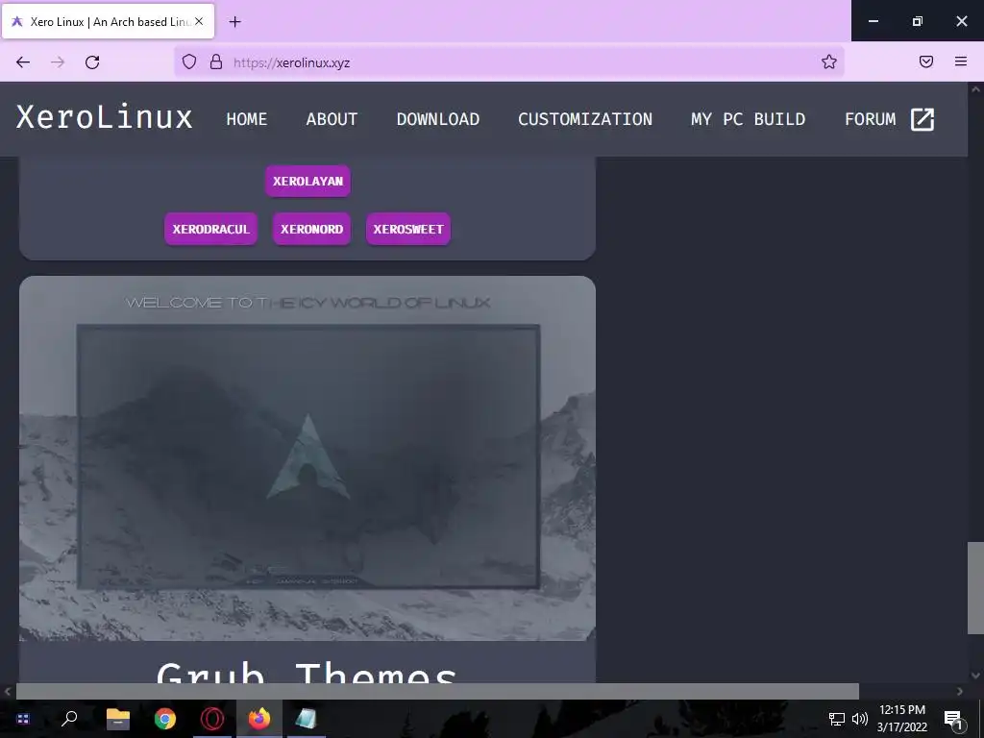The height and width of the screenshot is (738, 984).
Task: Click the scroll-right arrow
Action: [960, 692]
